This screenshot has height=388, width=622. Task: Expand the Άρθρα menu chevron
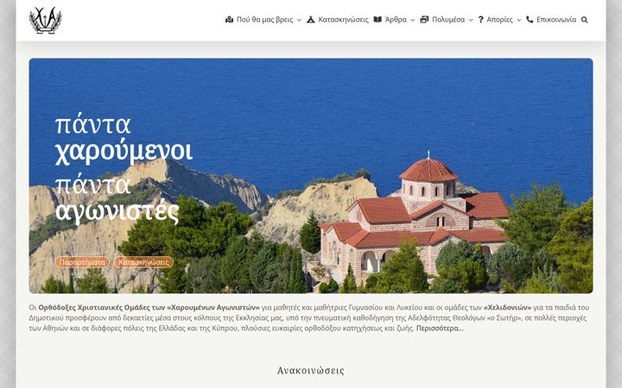pyautogui.click(x=413, y=20)
